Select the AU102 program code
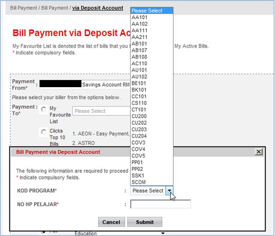This screenshot has width=275, height=236. click(x=152, y=77)
